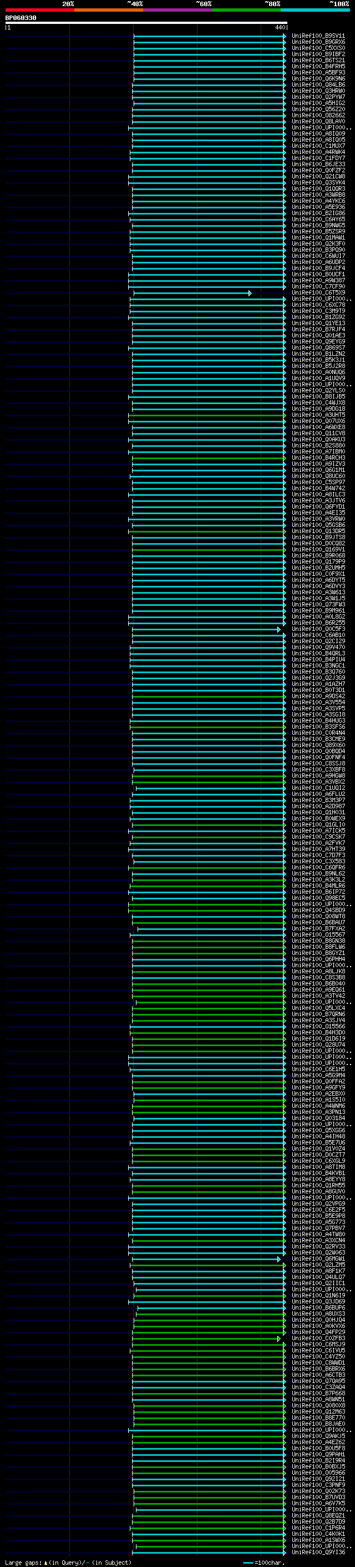Select hit label UniRef100_C7CF90
Screen dimensions: 355x1567
318,286
